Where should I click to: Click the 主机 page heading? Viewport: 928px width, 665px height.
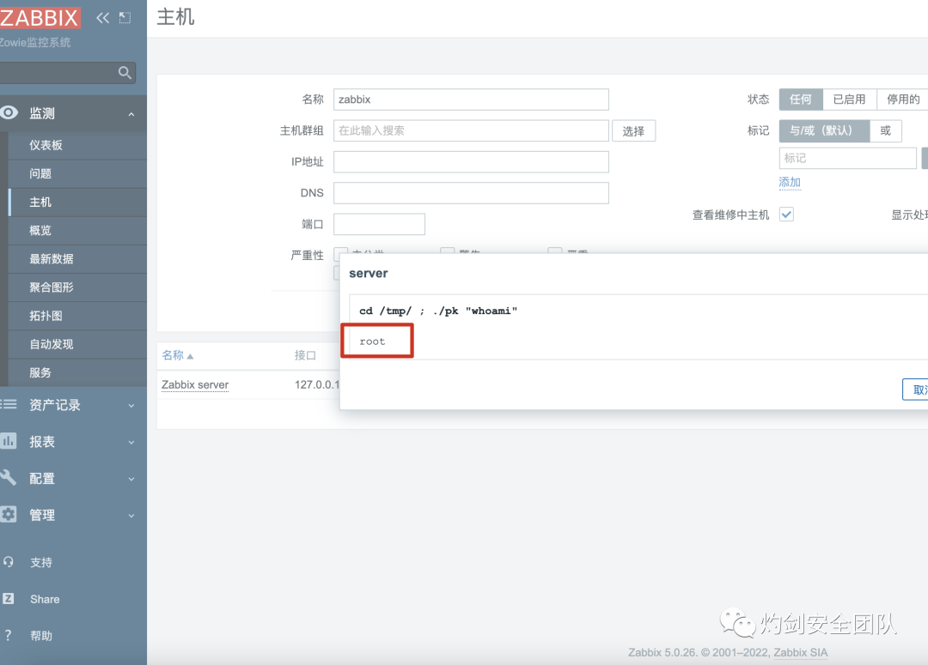pos(175,16)
